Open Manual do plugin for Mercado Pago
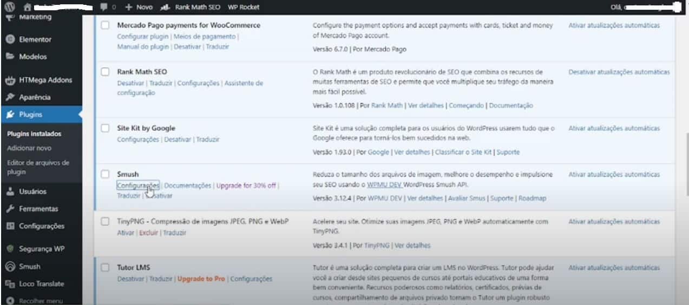The width and height of the screenshot is (689, 305). tap(143, 47)
